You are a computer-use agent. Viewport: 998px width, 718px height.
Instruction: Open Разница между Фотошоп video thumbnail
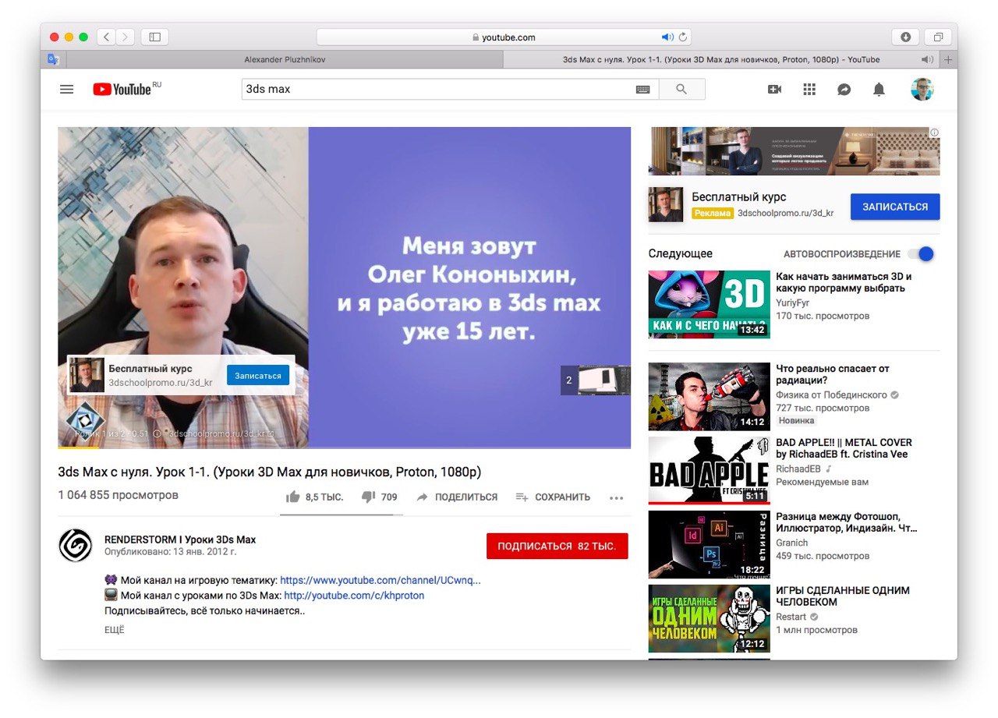[709, 544]
